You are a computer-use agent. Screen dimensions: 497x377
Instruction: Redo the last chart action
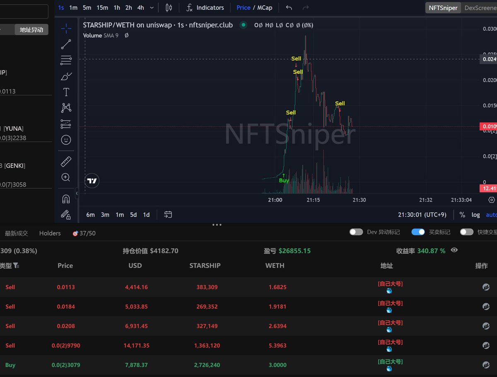pyautogui.click(x=306, y=7)
